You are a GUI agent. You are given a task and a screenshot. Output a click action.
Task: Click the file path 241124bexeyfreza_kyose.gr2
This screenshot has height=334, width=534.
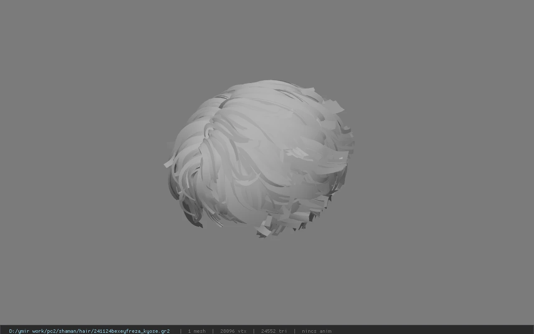coord(89,331)
